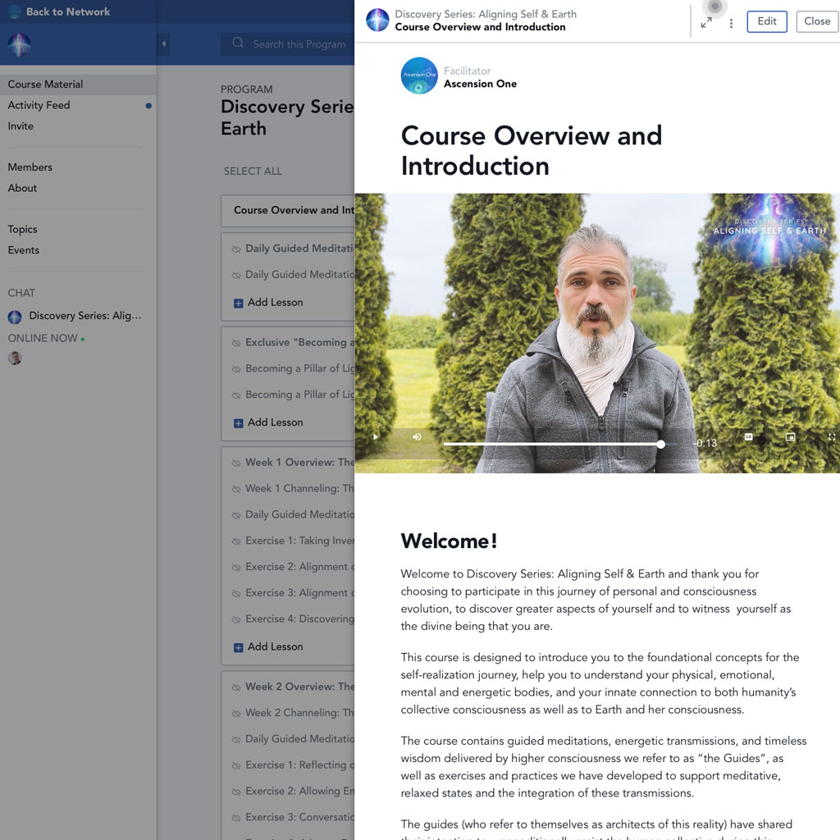Open the three-dot lesson options menu
Image resolution: width=840 pixels, height=840 pixels.
731,23
